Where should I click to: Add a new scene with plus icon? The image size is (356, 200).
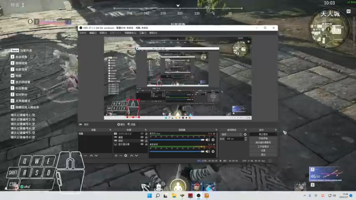[81, 156]
